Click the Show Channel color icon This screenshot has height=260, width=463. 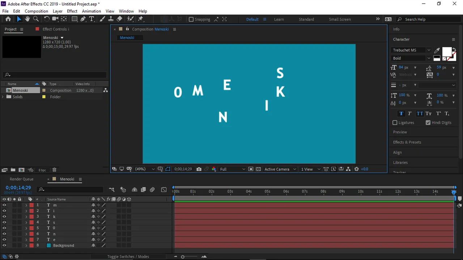pyautogui.click(x=214, y=169)
